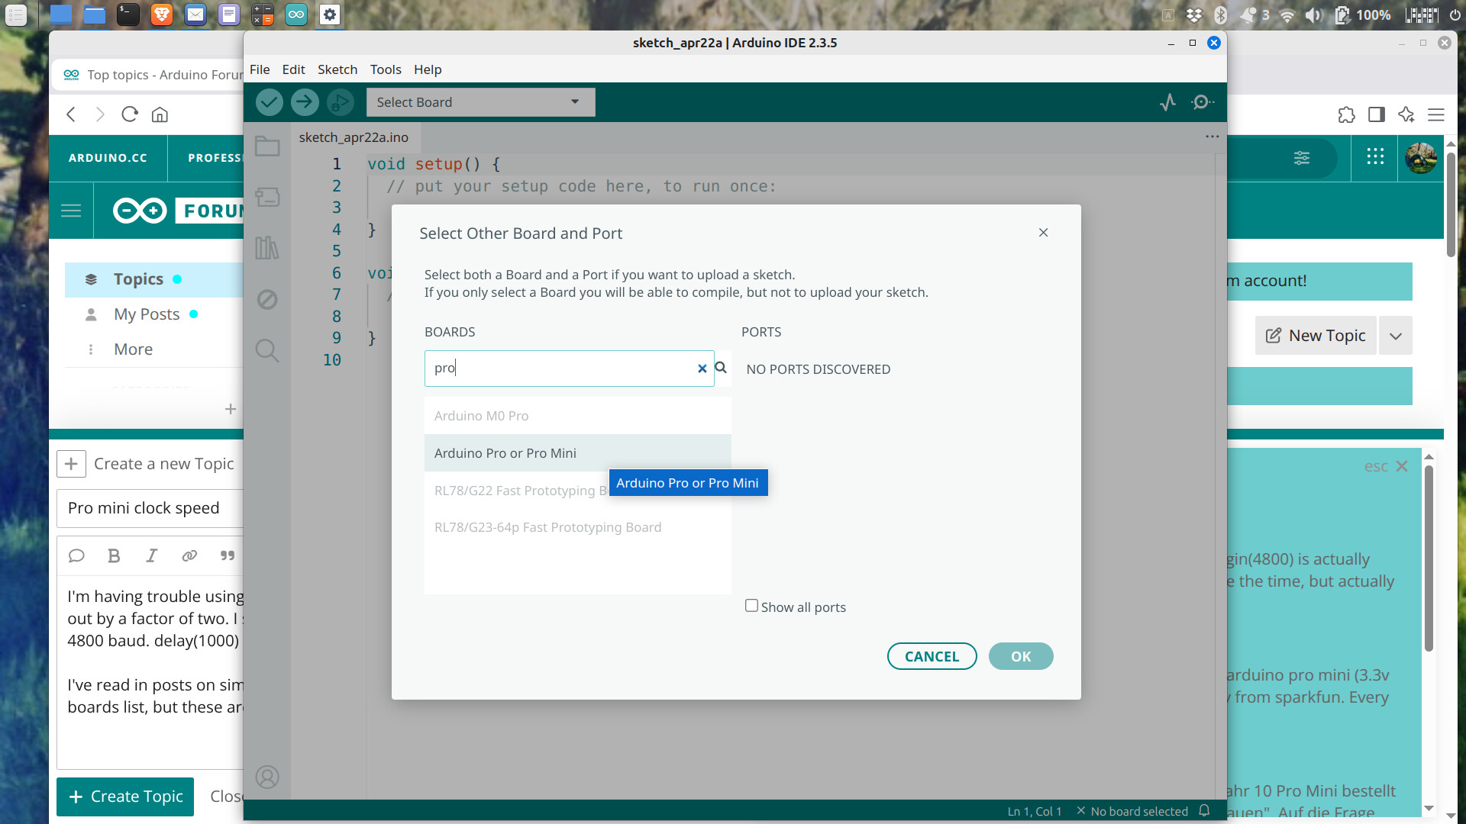Click the Verify sketch checkmark icon
Image resolution: width=1466 pixels, height=824 pixels.
[269, 102]
